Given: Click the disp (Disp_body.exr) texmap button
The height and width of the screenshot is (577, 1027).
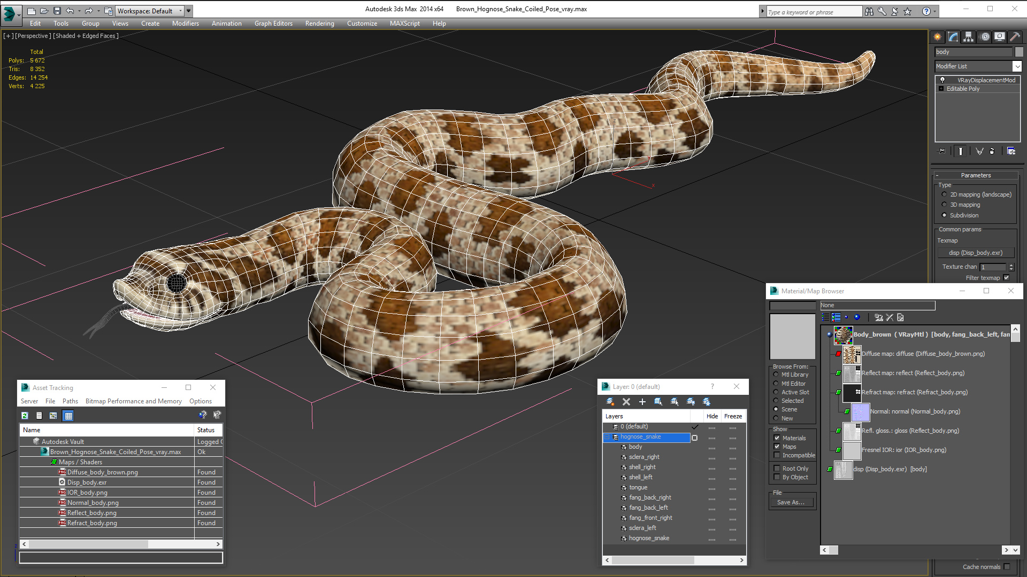Looking at the screenshot, I should [975, 253].
